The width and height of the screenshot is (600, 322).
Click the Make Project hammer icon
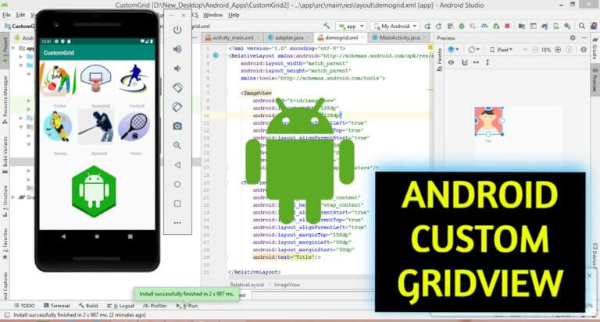(x=327, y=26)
